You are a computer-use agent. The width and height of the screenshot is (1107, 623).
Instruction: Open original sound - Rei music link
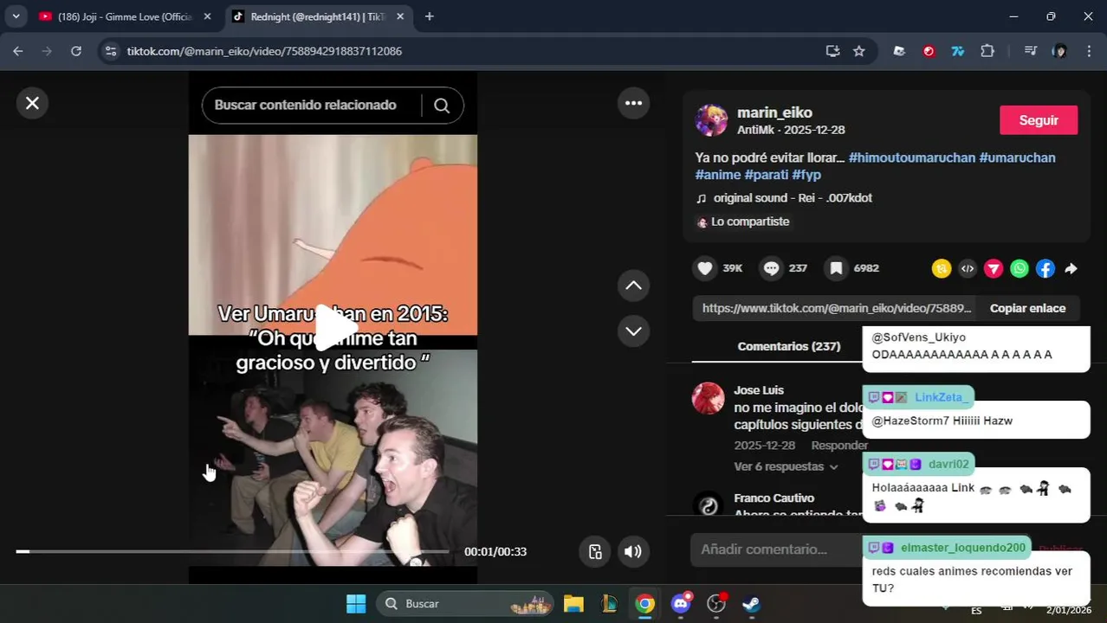[x=793, y=198]
